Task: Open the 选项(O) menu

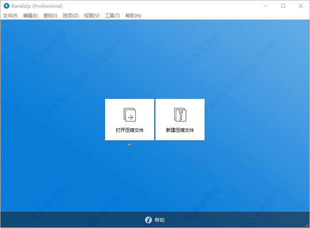Action: [x=71, y=16]
